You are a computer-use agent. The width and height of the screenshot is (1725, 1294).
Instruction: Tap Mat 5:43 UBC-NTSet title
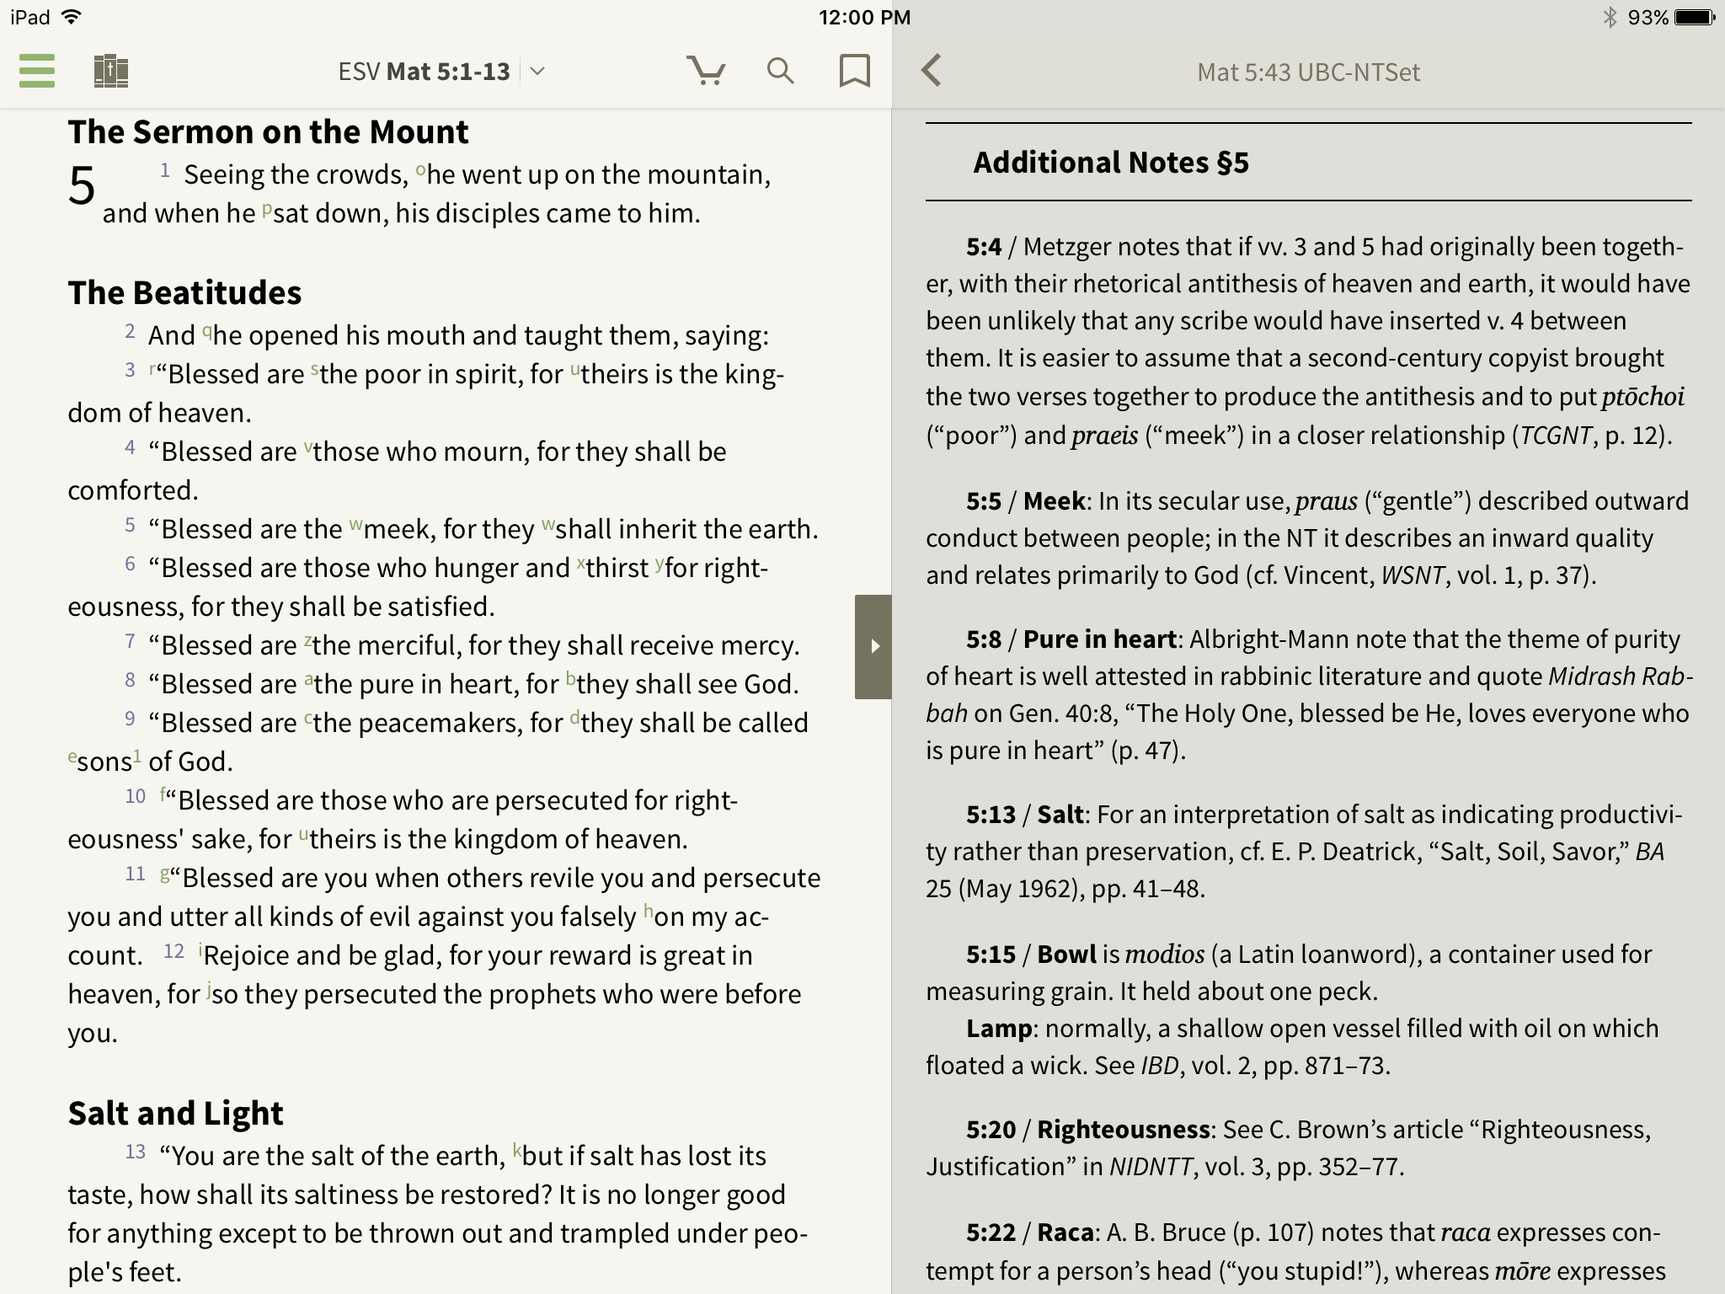pyautogui.click(x=1308, y=72)
